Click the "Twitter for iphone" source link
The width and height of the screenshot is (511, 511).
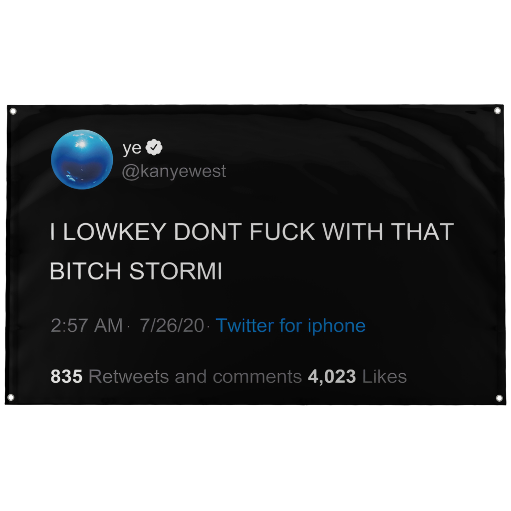click(x=291, y=325)
